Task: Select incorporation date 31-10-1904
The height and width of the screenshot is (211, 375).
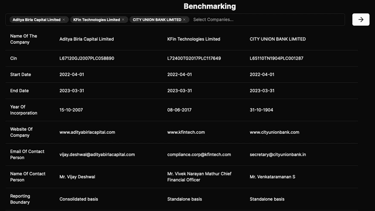Action: click(x=261, y=110)
